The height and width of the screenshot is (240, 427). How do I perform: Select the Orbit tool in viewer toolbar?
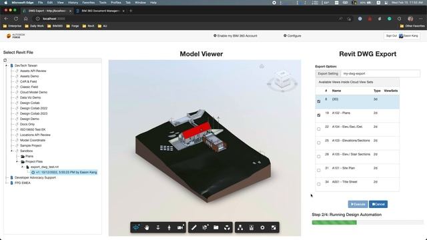136,227
